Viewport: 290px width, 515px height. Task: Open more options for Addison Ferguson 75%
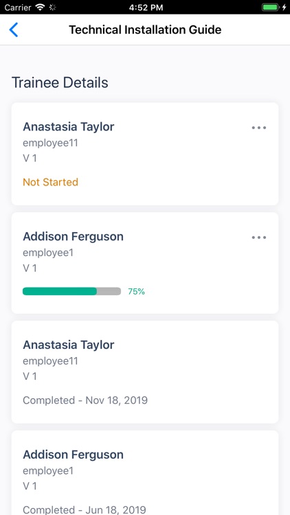pos(259,238)
